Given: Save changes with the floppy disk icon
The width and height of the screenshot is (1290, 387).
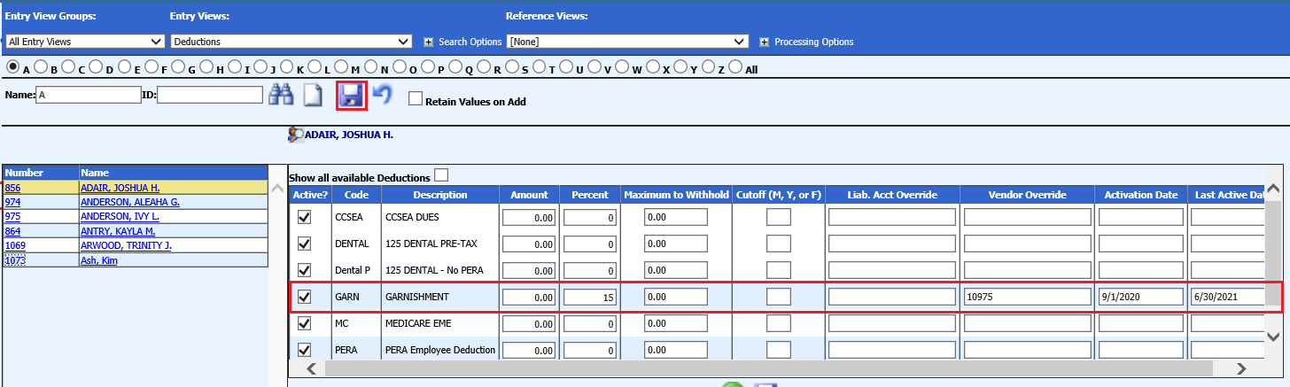Looking at the screenshot, I should 352,95.
